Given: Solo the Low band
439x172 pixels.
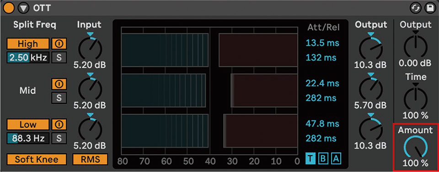Looking at the screenshot, I should (59, 138).
